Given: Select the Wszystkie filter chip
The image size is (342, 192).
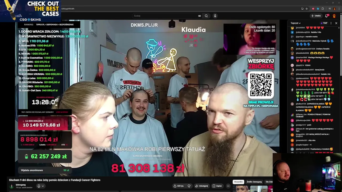Looking at the screenshot, I should 238,182.
